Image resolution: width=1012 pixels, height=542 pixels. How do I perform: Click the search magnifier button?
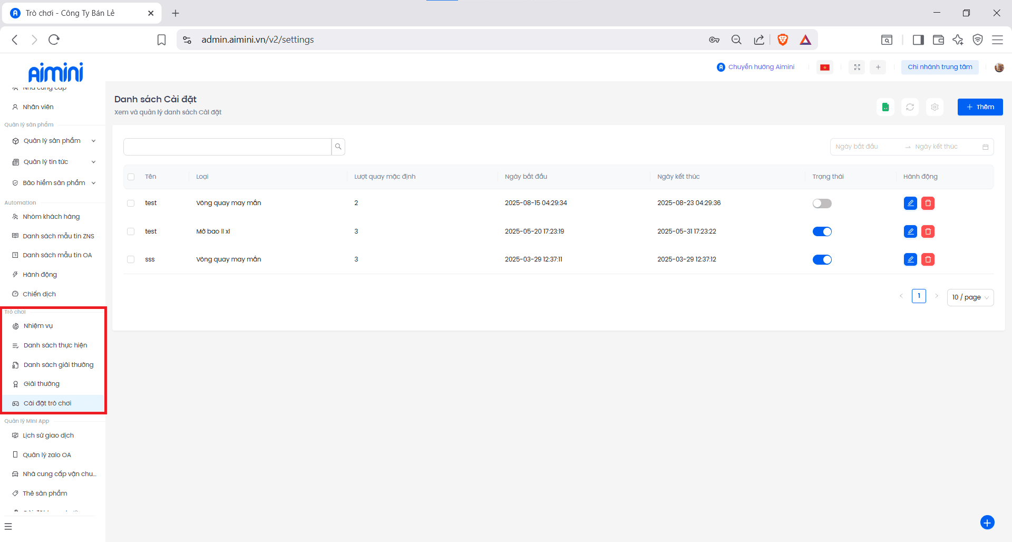click(x=338, y=147)
